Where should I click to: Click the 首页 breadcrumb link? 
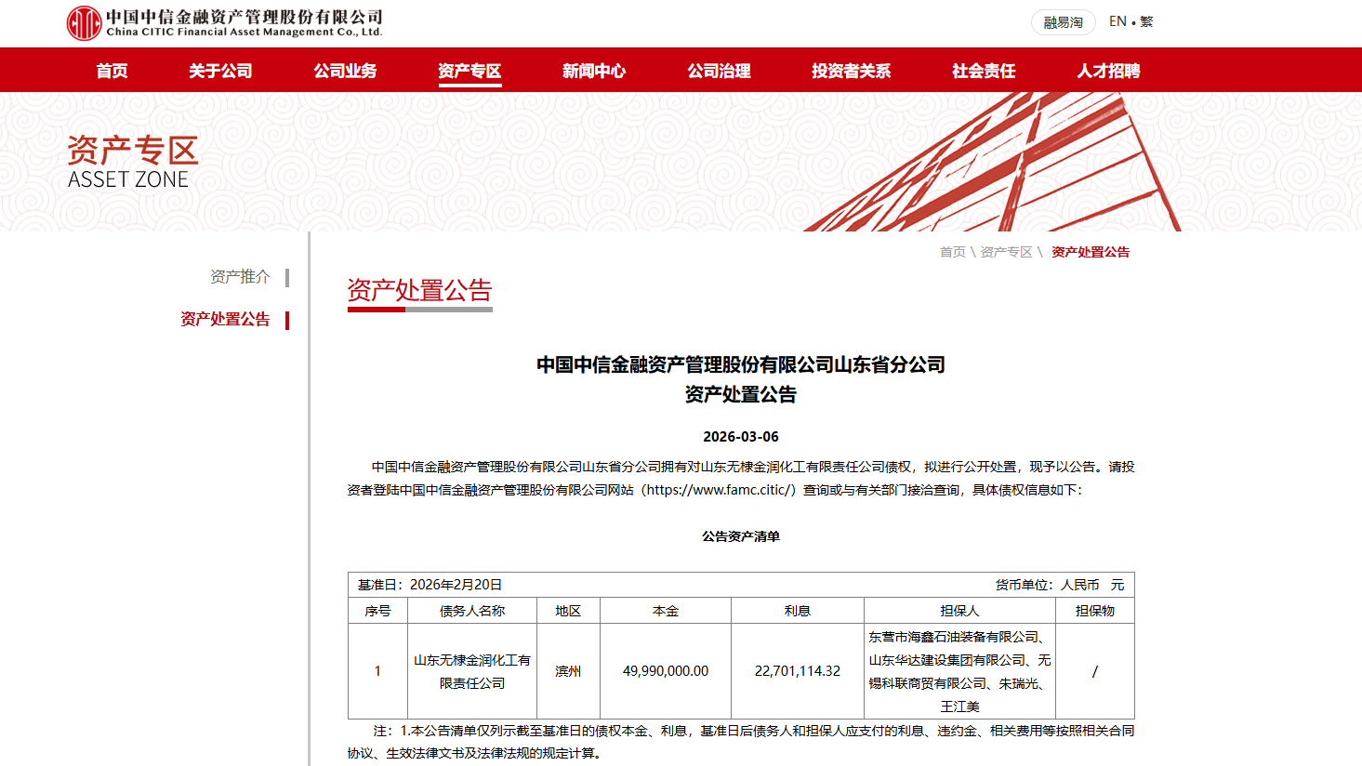[952, 252]
